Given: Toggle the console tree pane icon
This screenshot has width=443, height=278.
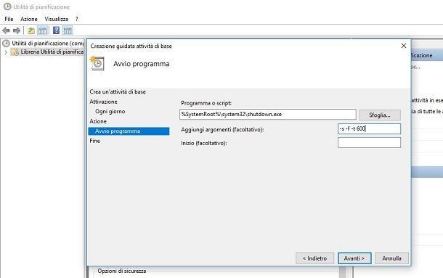Looking at the screenshot, I should click(42, 30).
